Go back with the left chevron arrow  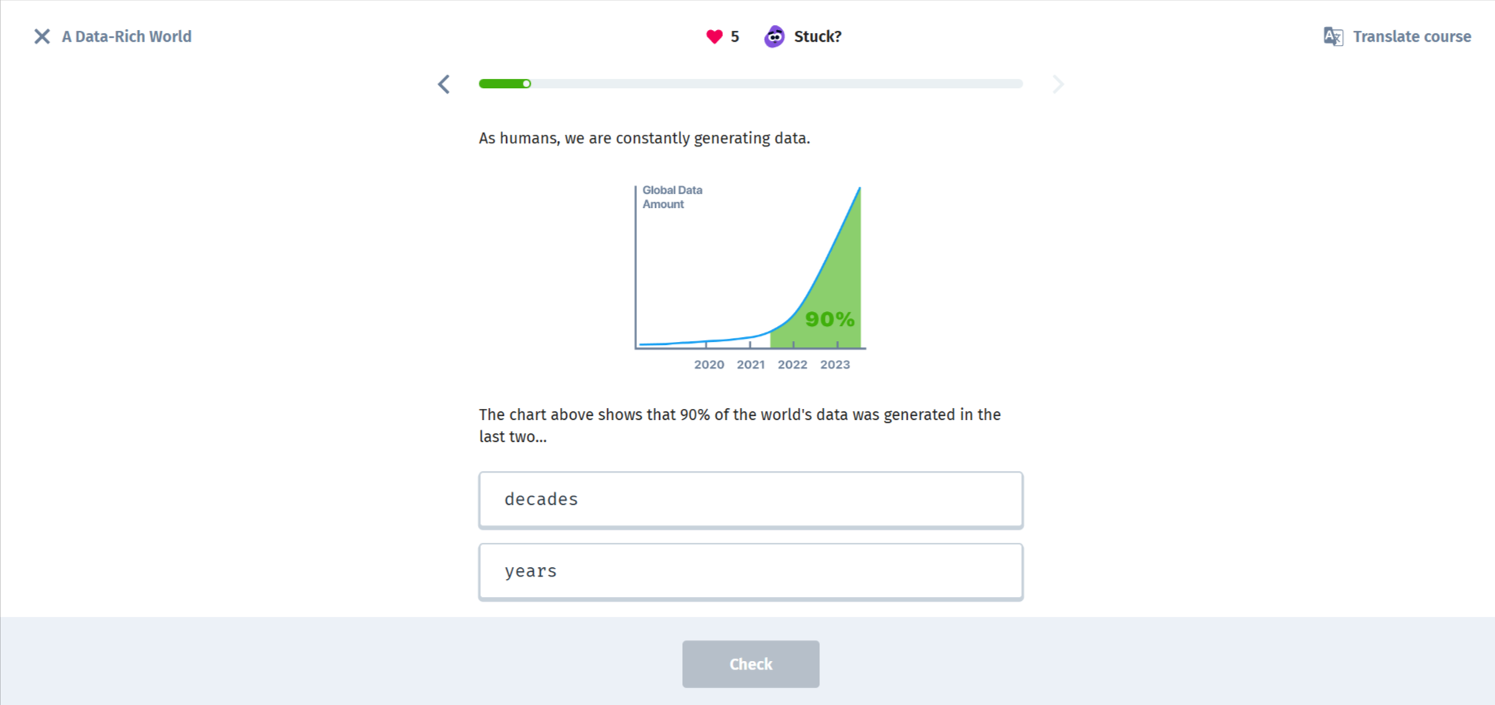tap(444, 84)
